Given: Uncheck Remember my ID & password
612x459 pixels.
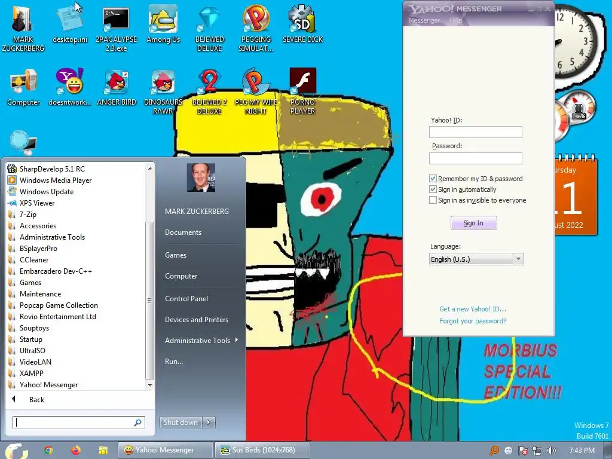Looking at the screenshot, I should (x=433, y=178).
